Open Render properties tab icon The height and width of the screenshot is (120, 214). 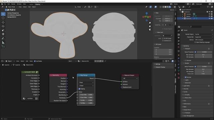179,35
